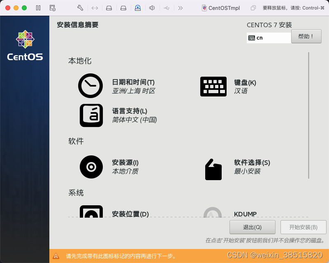Click the warning triangle in orange bar
329x263 pixels.
point(56,256)
